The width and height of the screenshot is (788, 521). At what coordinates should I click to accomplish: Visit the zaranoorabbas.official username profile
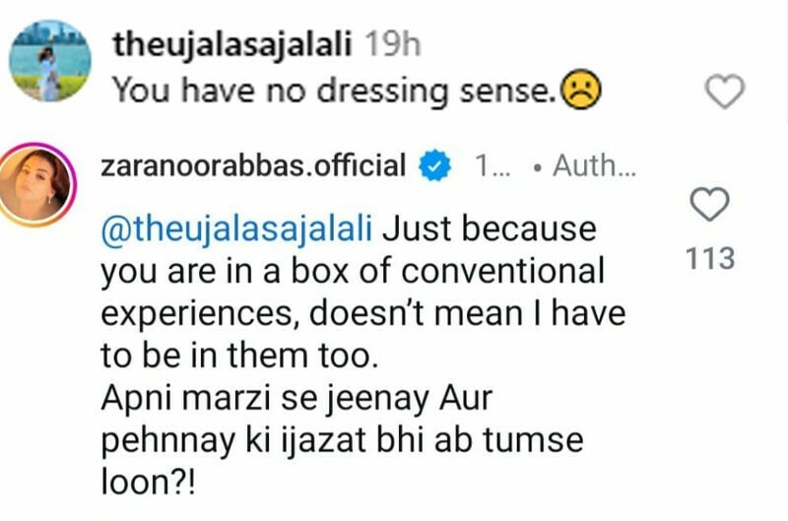click(x=254, y=166)
